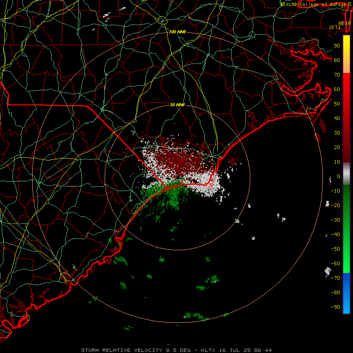Click the -80 value on velocity scale
The width and height of the screenshot is (353, 353).
[335, 293]
